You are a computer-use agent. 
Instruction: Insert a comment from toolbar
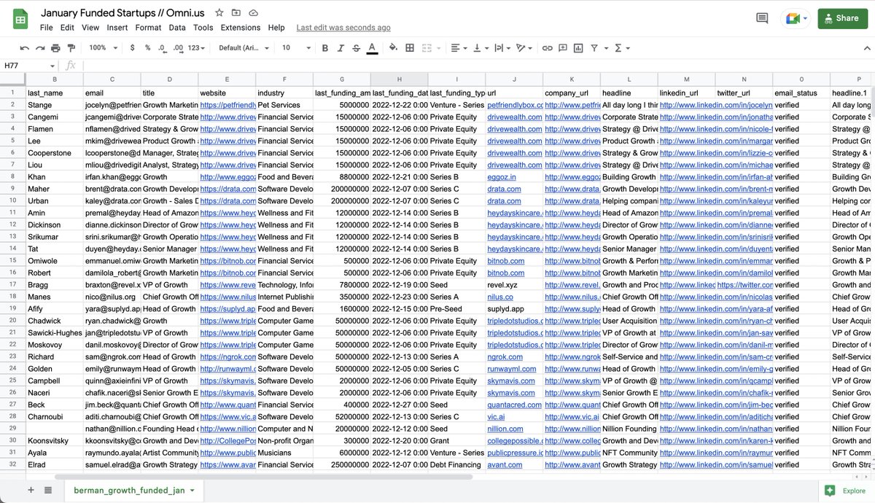click(x=563, y=47)
